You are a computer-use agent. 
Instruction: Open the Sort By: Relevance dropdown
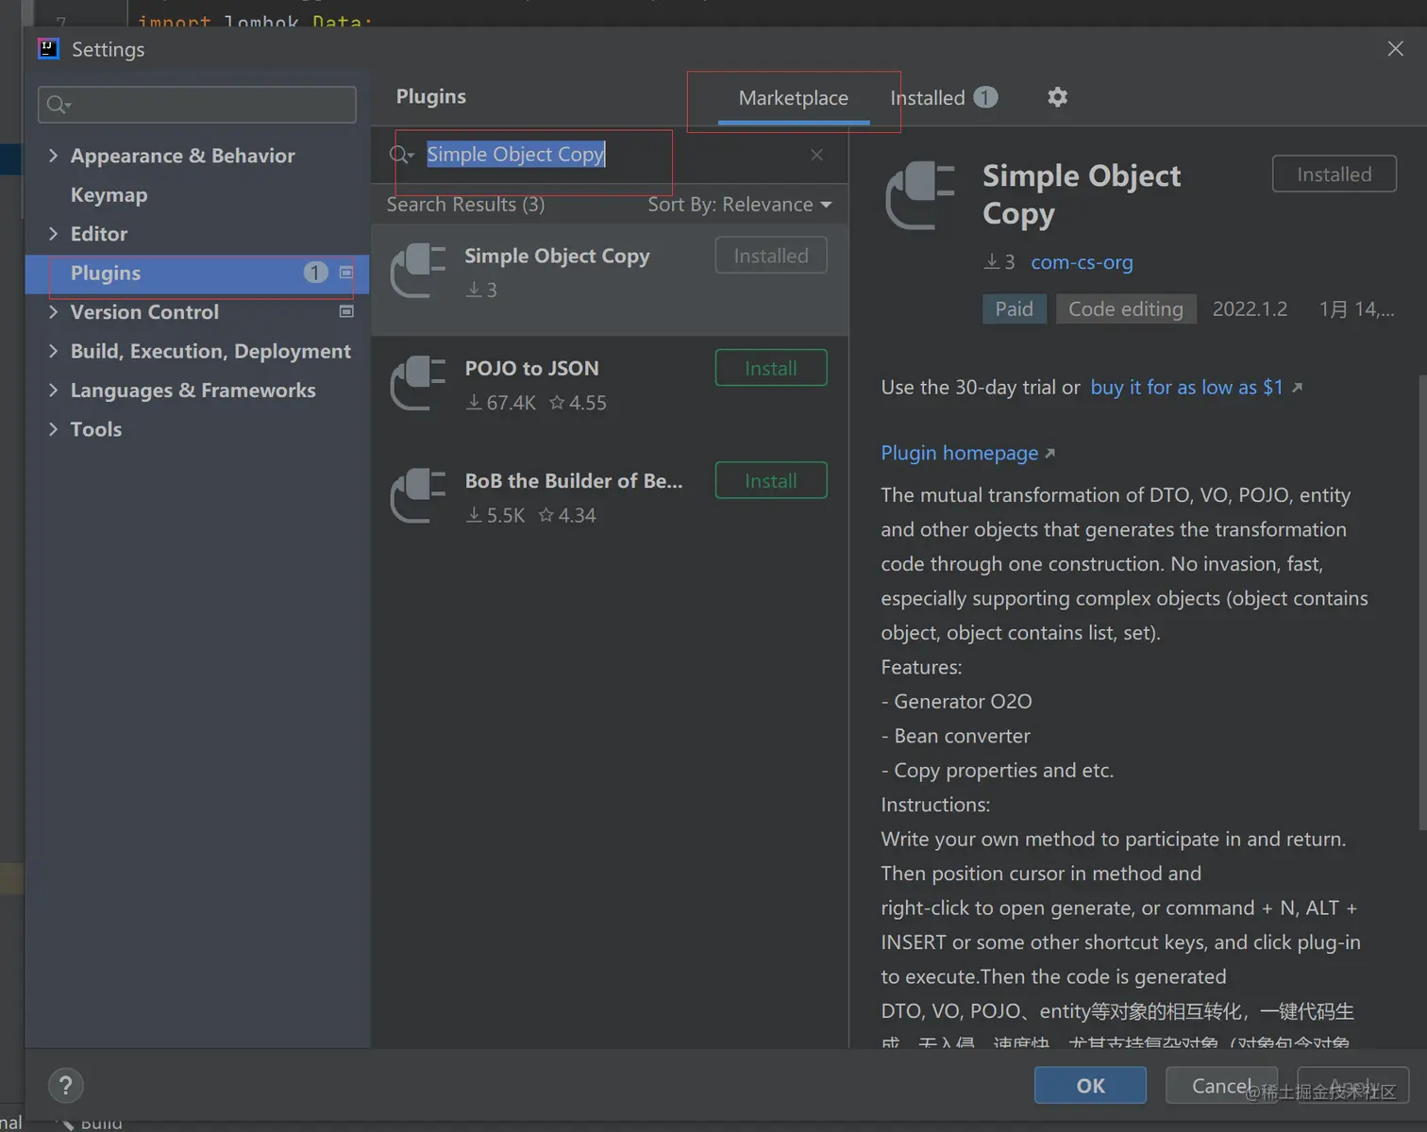[x=740, y=205]
